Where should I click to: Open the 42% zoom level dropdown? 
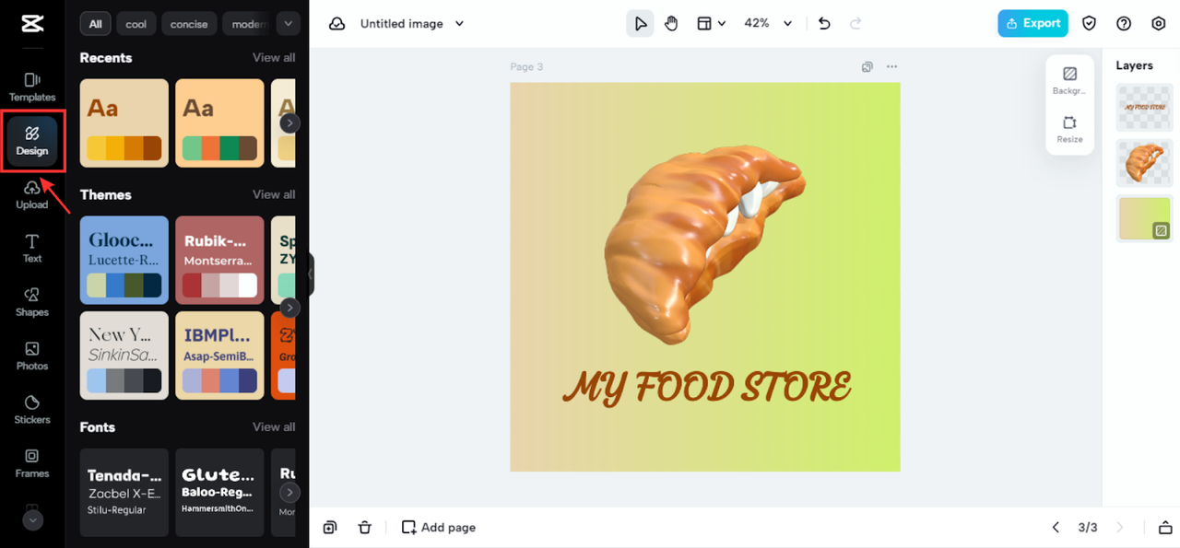(x=768, y=24)
